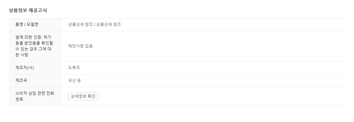Click the 번호 line of the phone label

19,99
